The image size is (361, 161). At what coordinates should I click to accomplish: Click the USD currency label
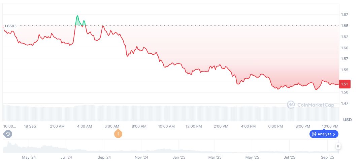point(347,120)
